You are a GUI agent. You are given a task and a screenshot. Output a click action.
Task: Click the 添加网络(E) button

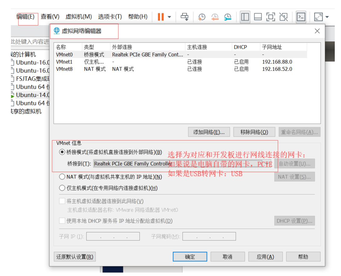(x=209, y=132)
